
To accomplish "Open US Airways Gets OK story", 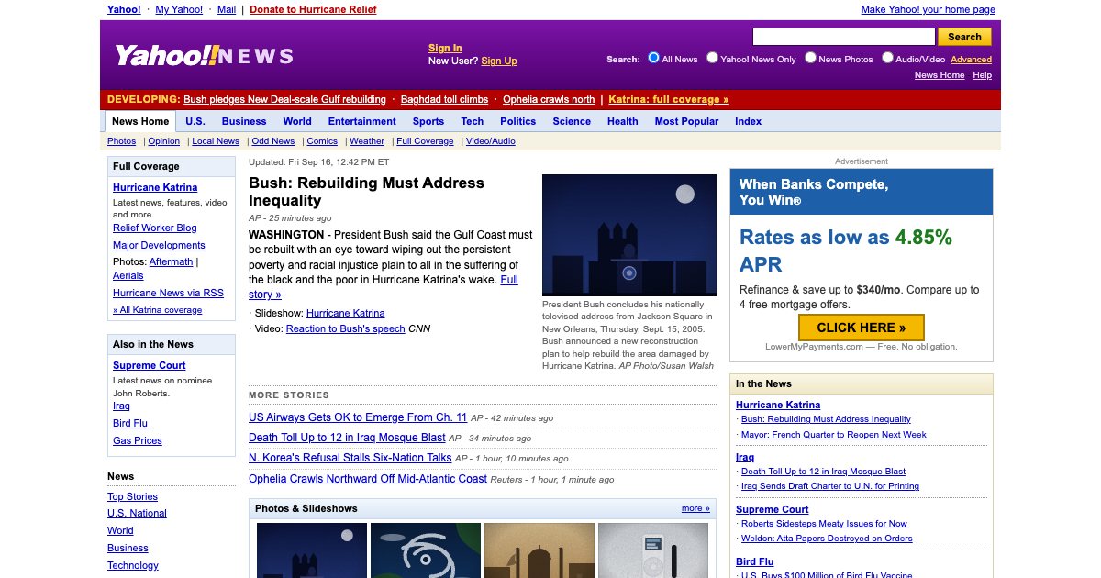I will point(358,417).
